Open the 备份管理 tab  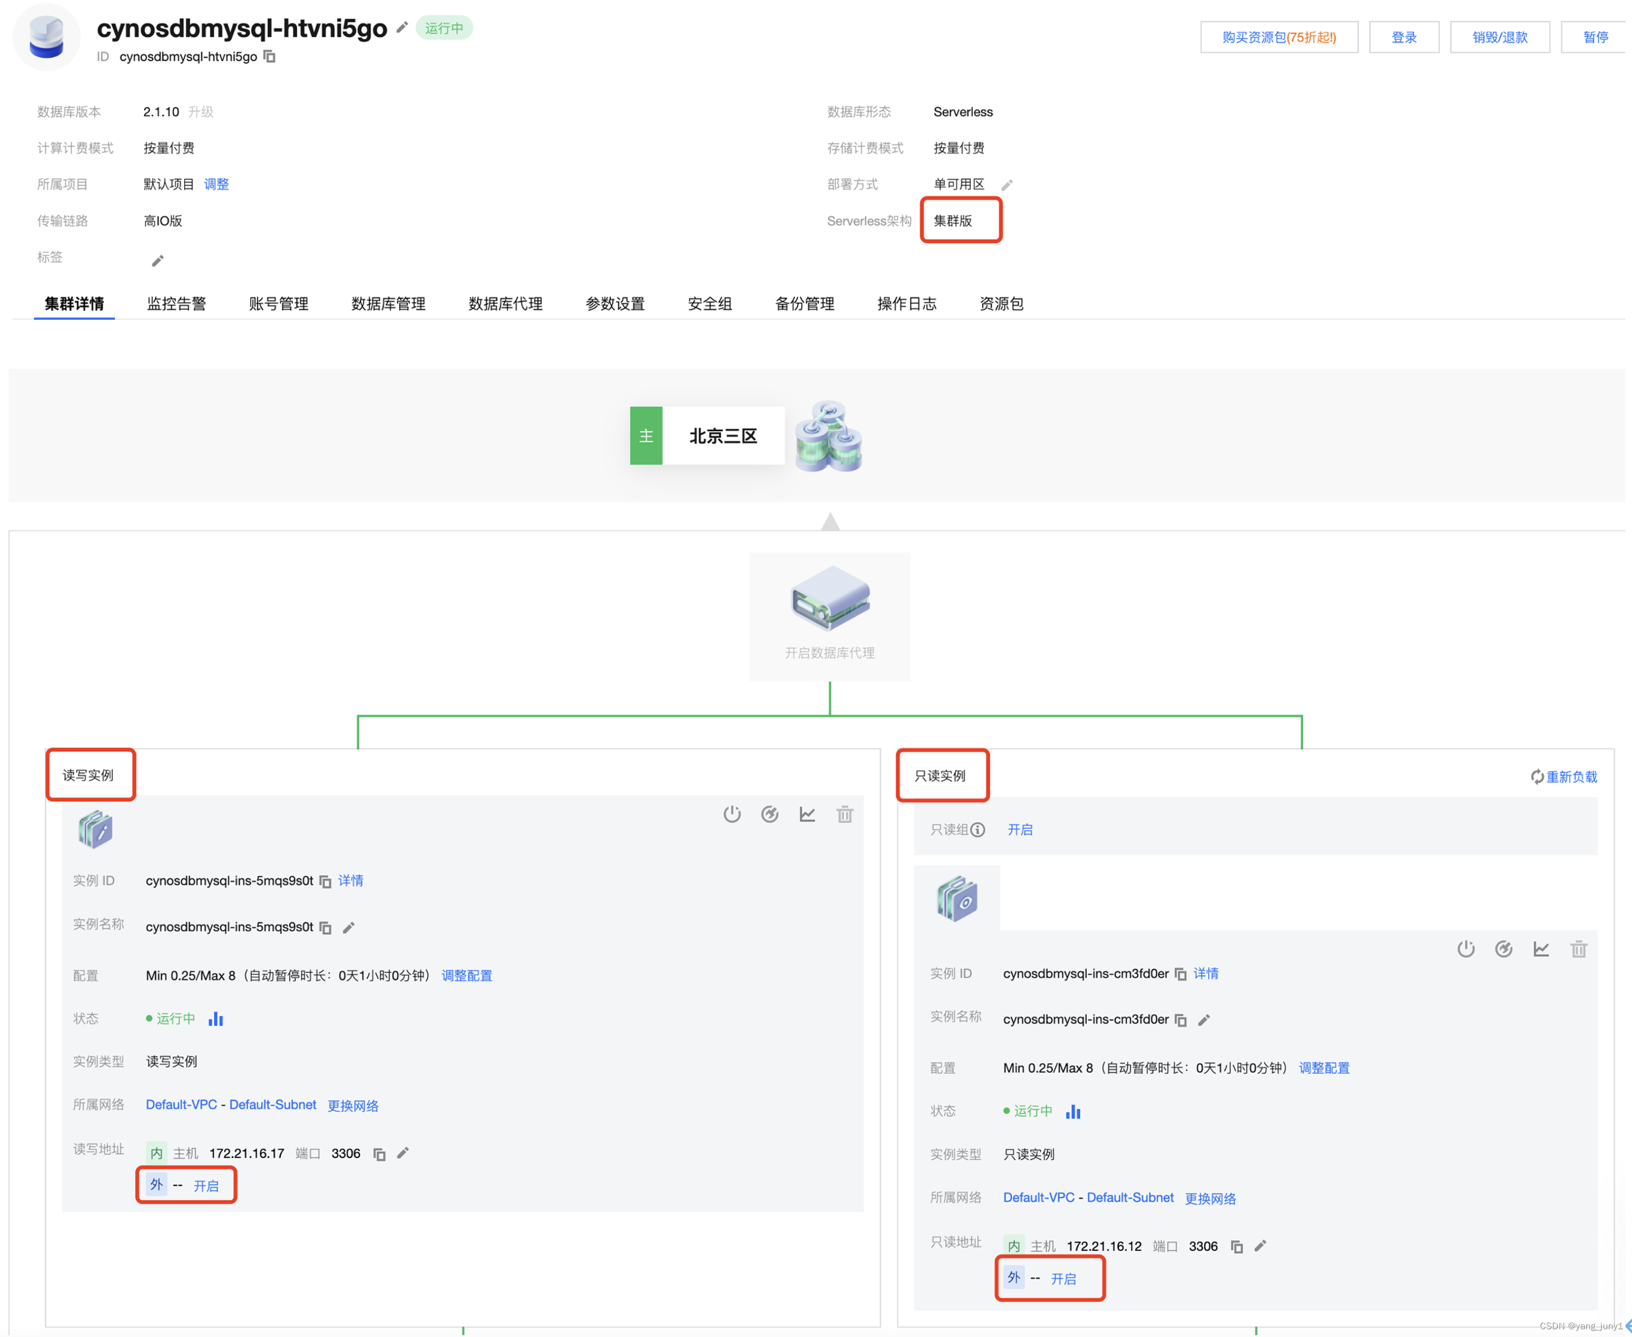[805, 303]
